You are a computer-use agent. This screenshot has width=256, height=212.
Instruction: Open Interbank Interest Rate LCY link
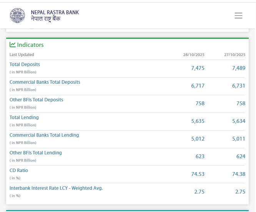pos(56,188)
